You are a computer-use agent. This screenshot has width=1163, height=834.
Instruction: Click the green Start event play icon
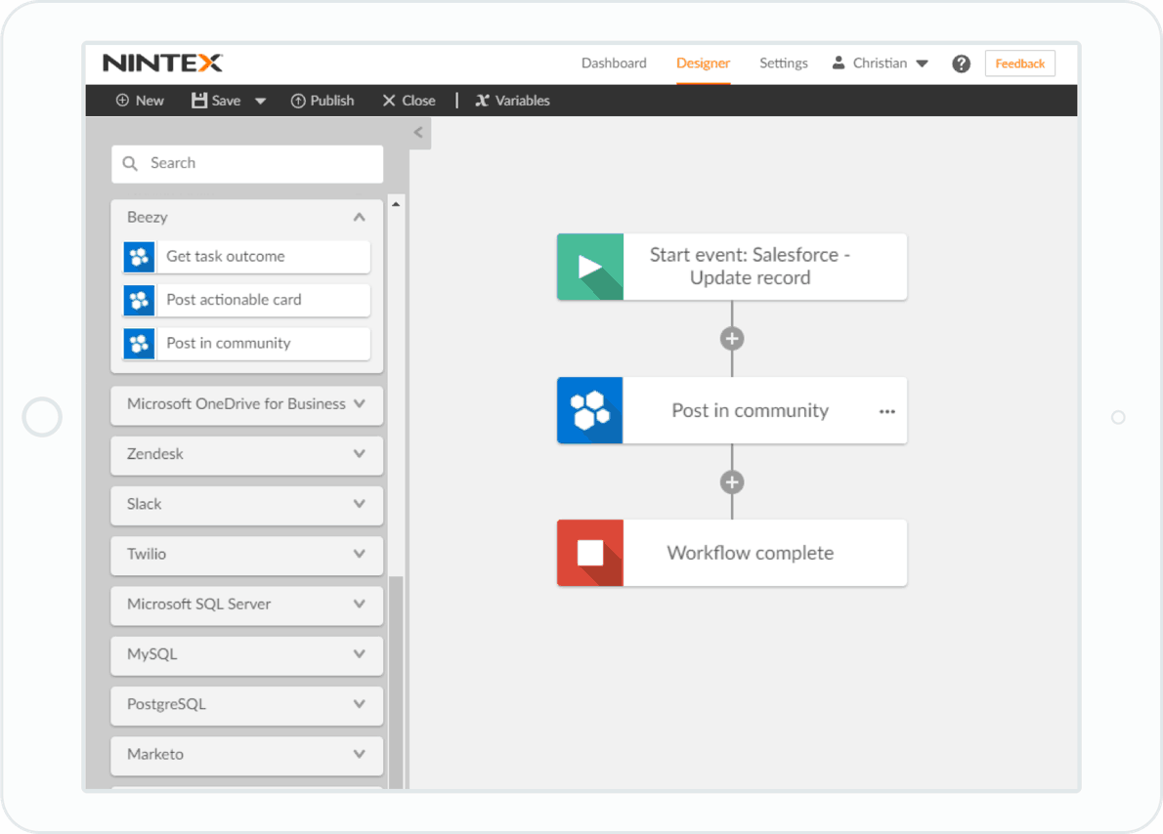590,267
